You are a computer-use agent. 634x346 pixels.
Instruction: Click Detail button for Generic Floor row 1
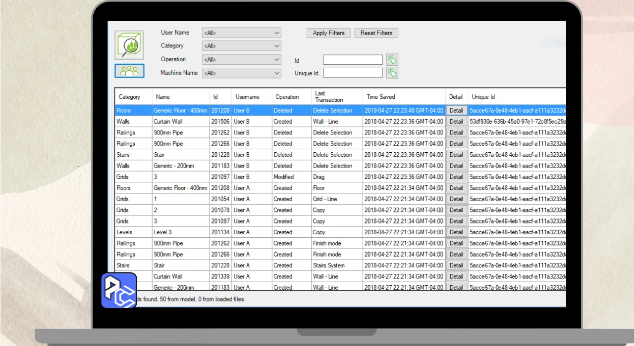(456, 111)
